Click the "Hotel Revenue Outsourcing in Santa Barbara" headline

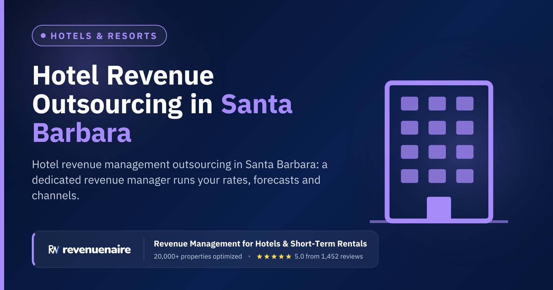162,104
